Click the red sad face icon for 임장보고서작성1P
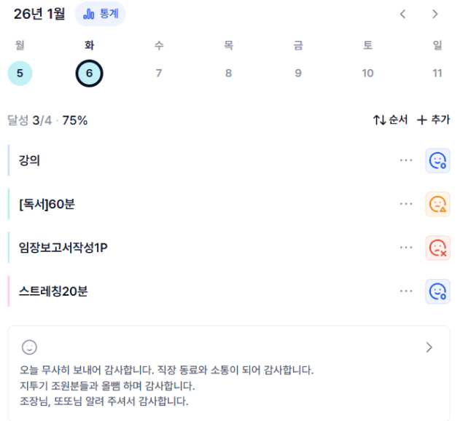The image size is (460, 421). coord(437,248)
